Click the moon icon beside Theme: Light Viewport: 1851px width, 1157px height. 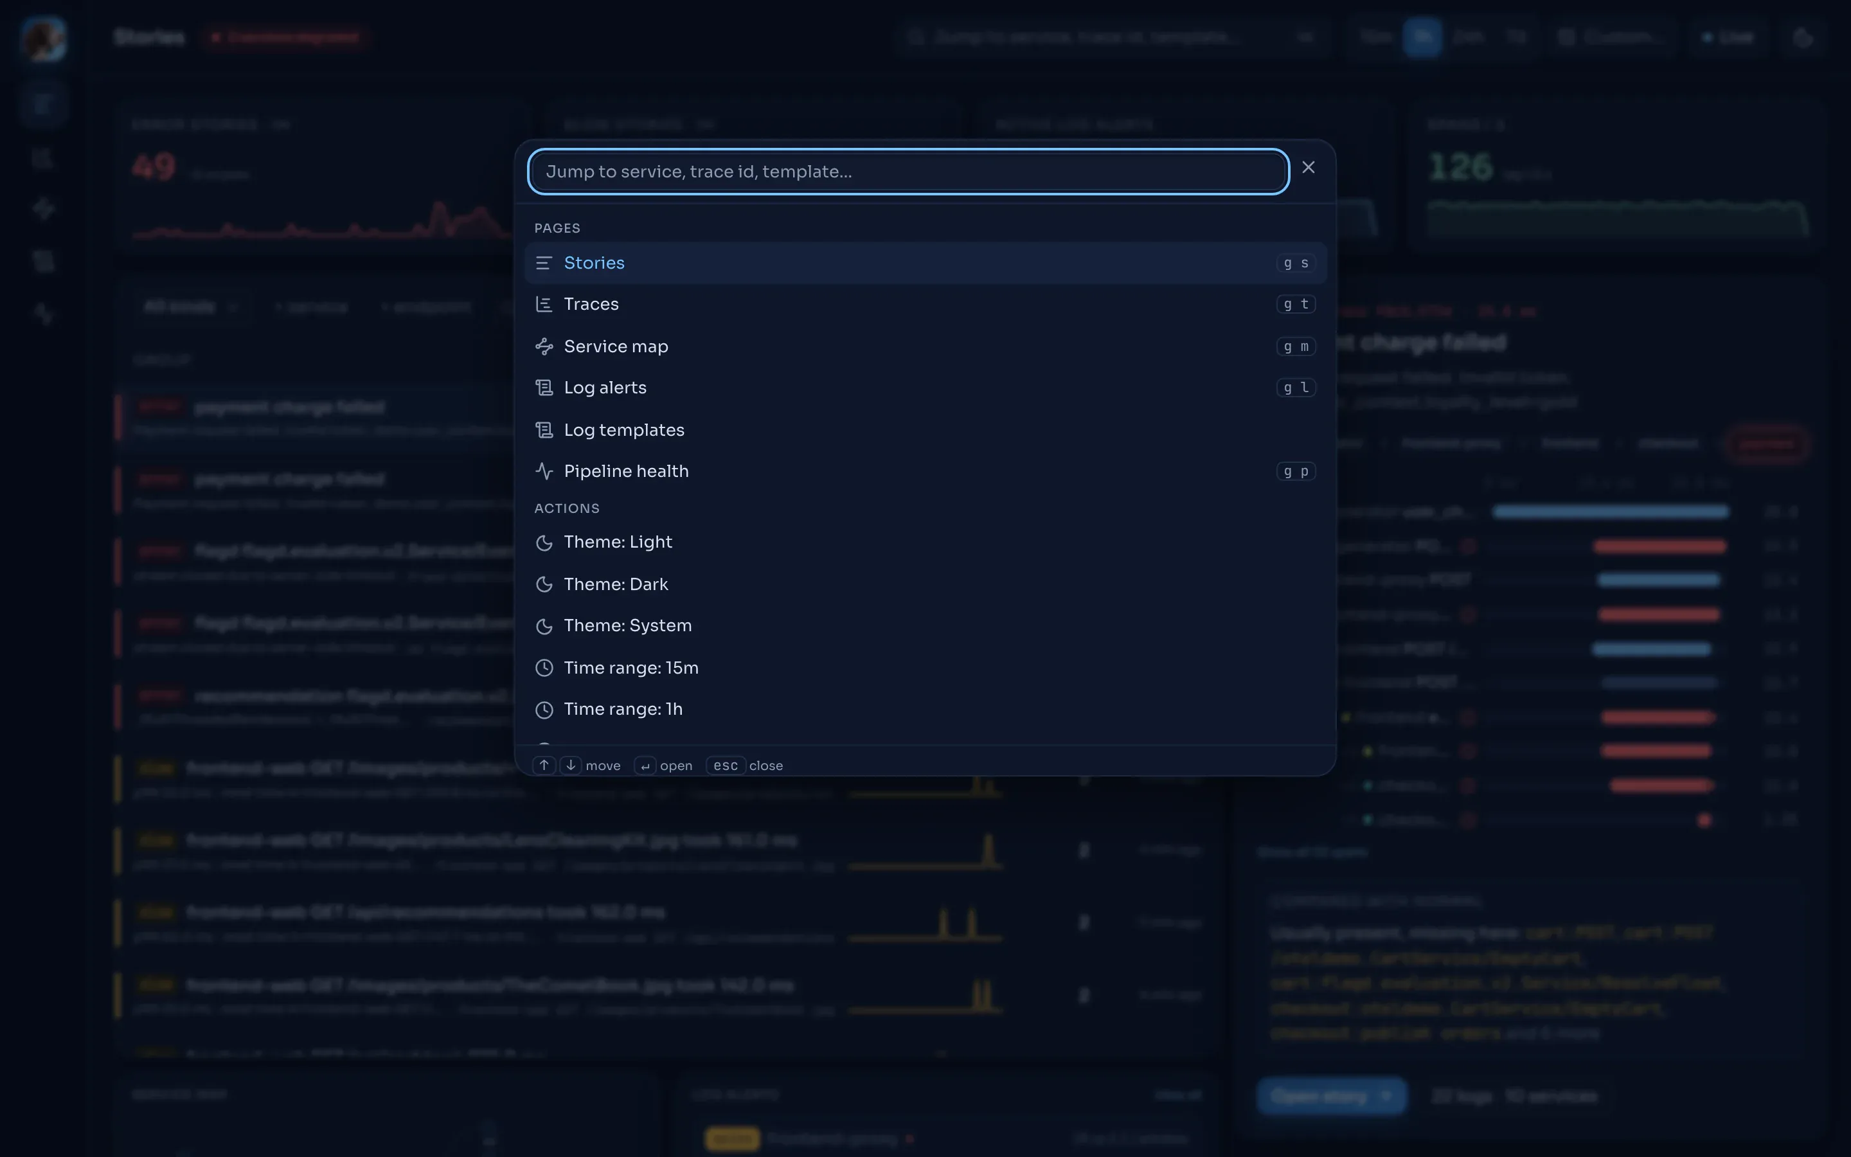click(x=544, y=543)
